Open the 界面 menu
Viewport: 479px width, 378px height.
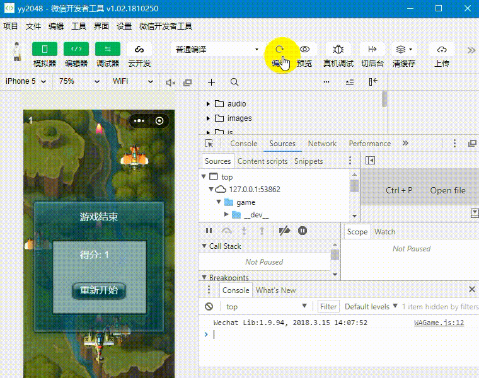(x=101, y=26)
